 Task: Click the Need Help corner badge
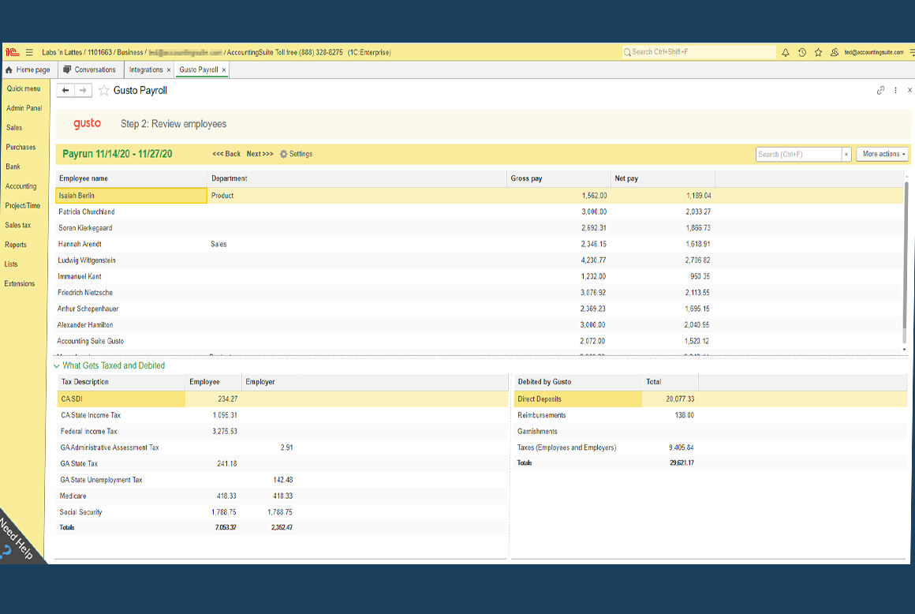[x=17, y=540]
